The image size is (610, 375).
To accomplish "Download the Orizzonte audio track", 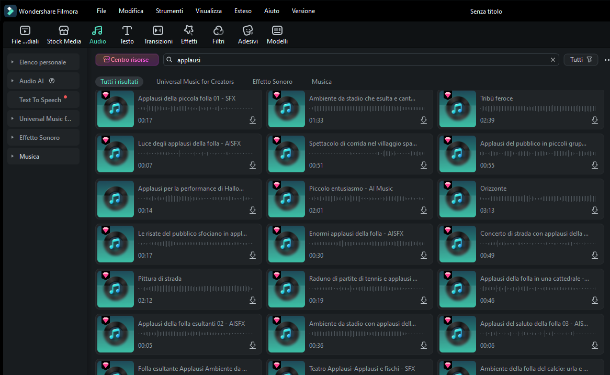I will tap(594, 211).
